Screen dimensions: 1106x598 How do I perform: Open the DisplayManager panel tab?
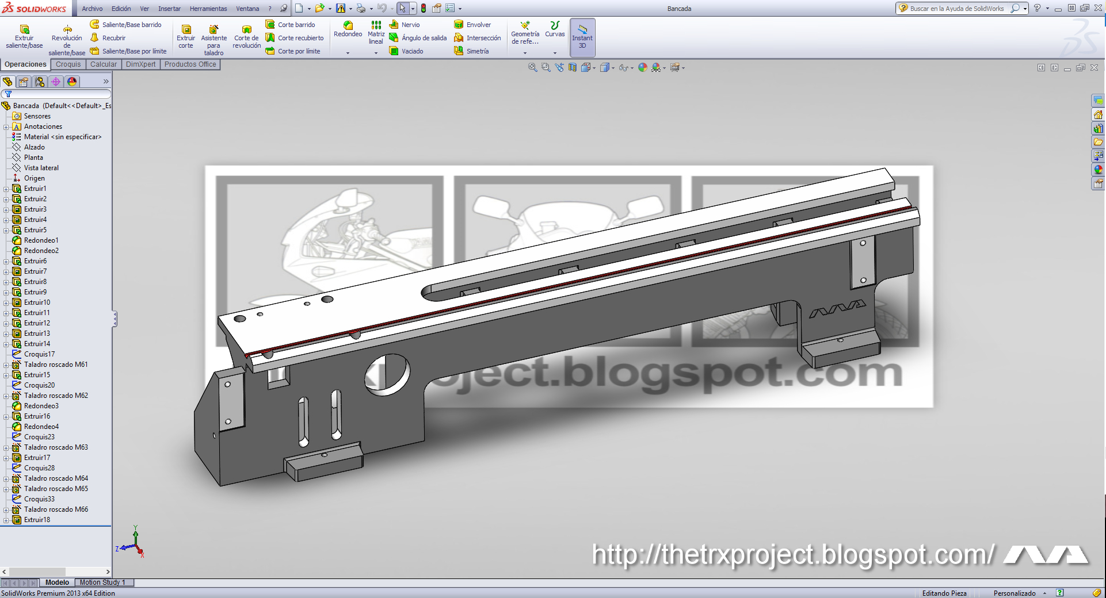click(x=72, y=82)
